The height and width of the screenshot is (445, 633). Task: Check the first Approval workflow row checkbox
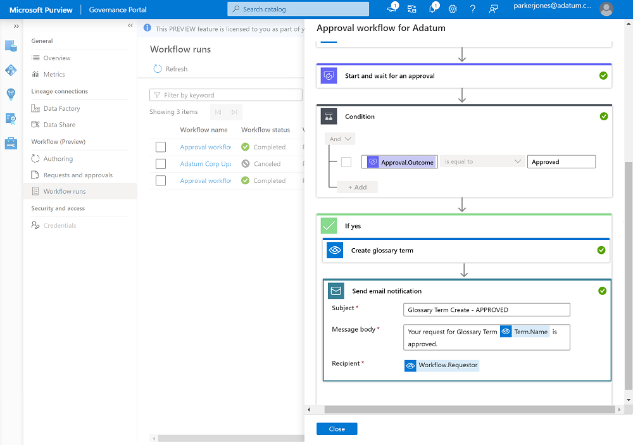(161, 146)
